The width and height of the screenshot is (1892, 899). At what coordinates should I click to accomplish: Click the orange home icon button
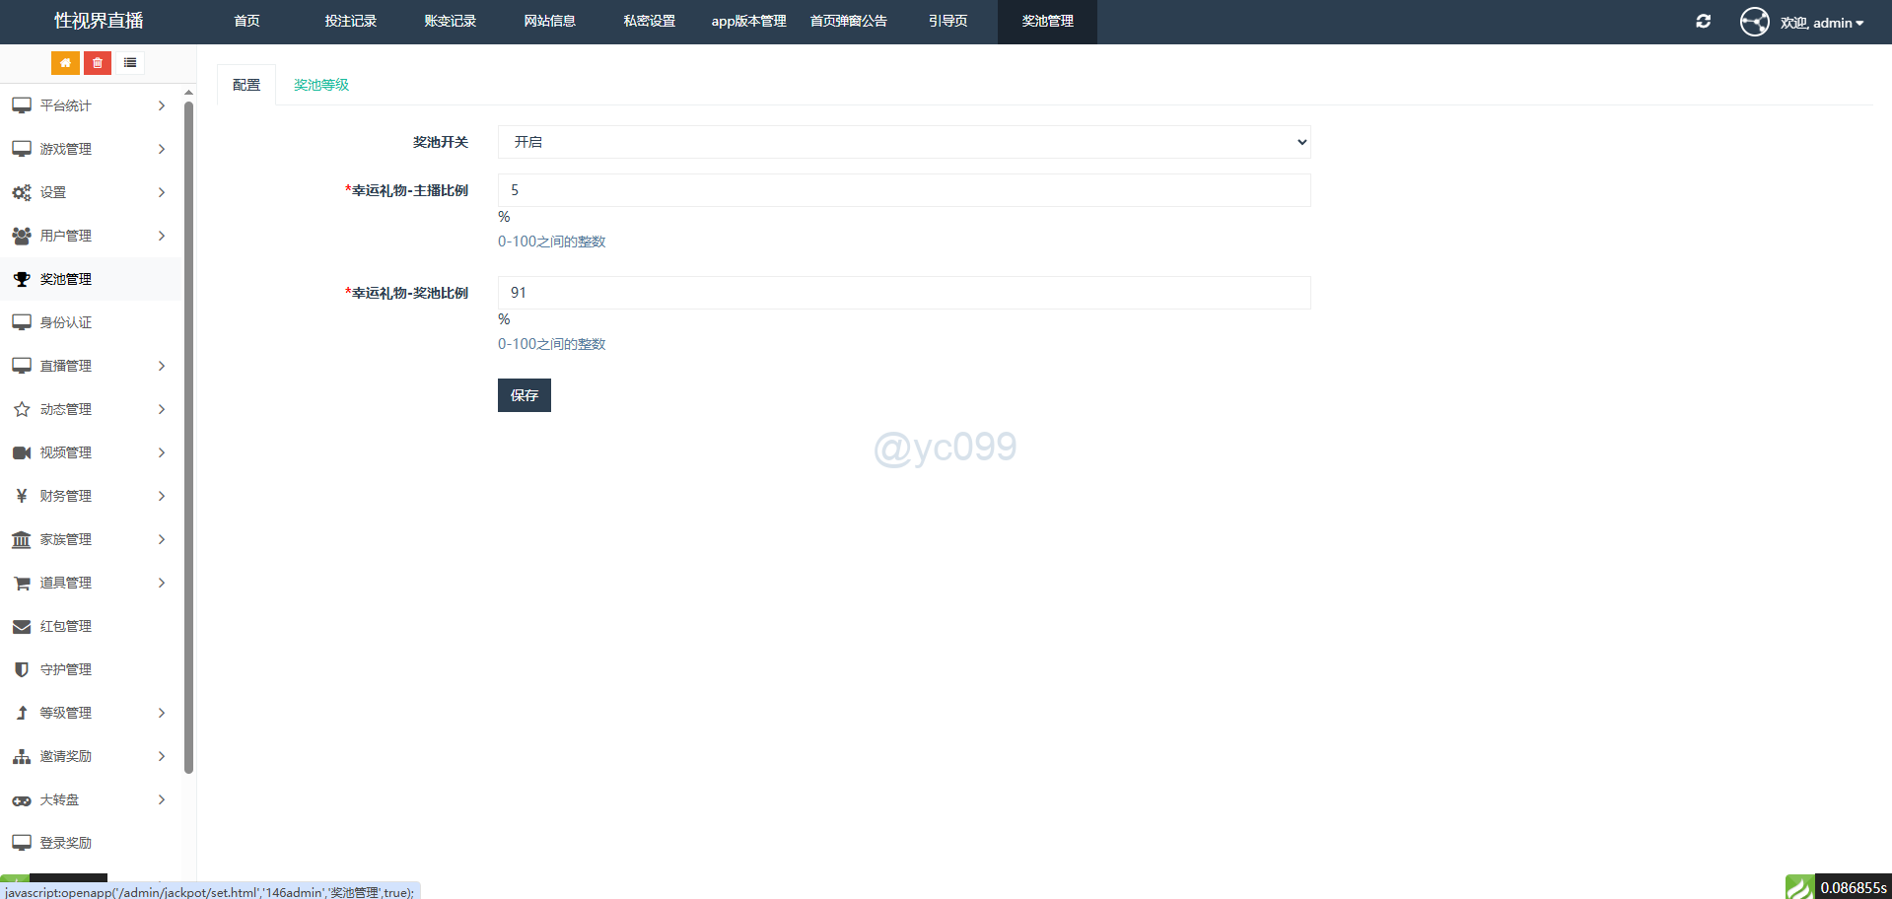coord(65,63)
